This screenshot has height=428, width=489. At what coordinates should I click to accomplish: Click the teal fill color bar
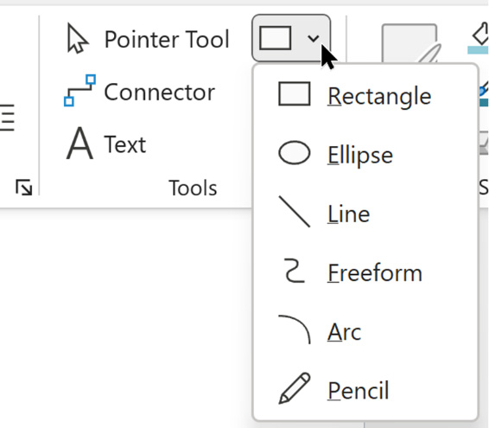coord(478,50)
